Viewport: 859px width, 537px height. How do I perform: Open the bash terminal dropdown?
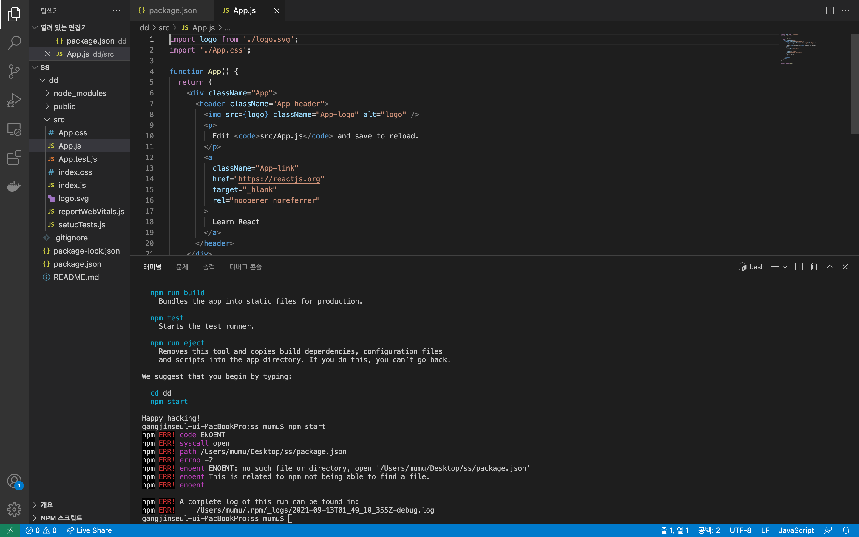(784, 266)
